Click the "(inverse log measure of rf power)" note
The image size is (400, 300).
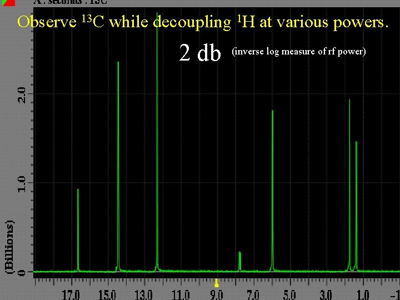coord(299,52)
